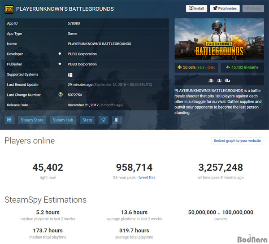This screenshot has height=244, width=269.
Task: Click the change number 5072754
Action: 74,95
